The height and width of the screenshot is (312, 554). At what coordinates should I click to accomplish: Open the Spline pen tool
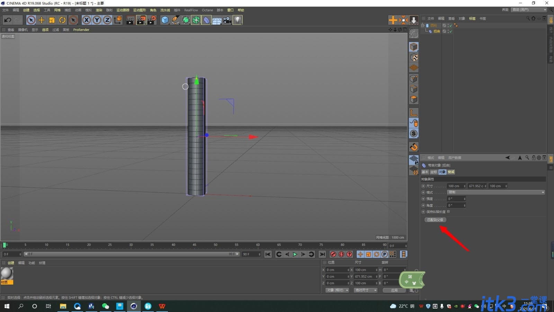pos(176,20)
